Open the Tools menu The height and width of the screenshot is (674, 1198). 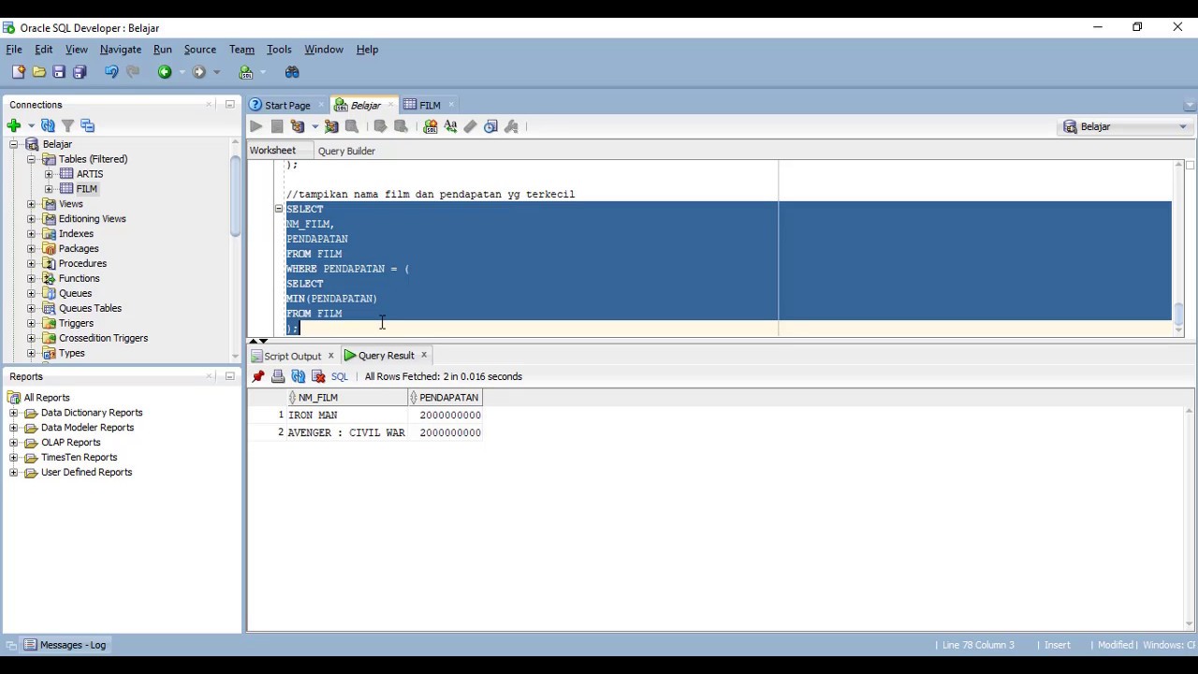coord(279,50)
